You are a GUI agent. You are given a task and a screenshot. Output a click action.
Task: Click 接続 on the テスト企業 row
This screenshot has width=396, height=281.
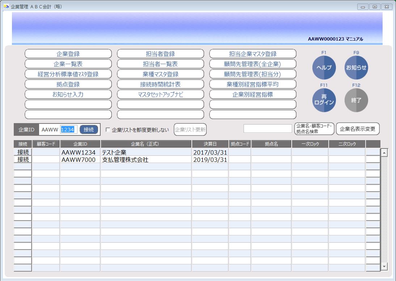pos(22,152)
